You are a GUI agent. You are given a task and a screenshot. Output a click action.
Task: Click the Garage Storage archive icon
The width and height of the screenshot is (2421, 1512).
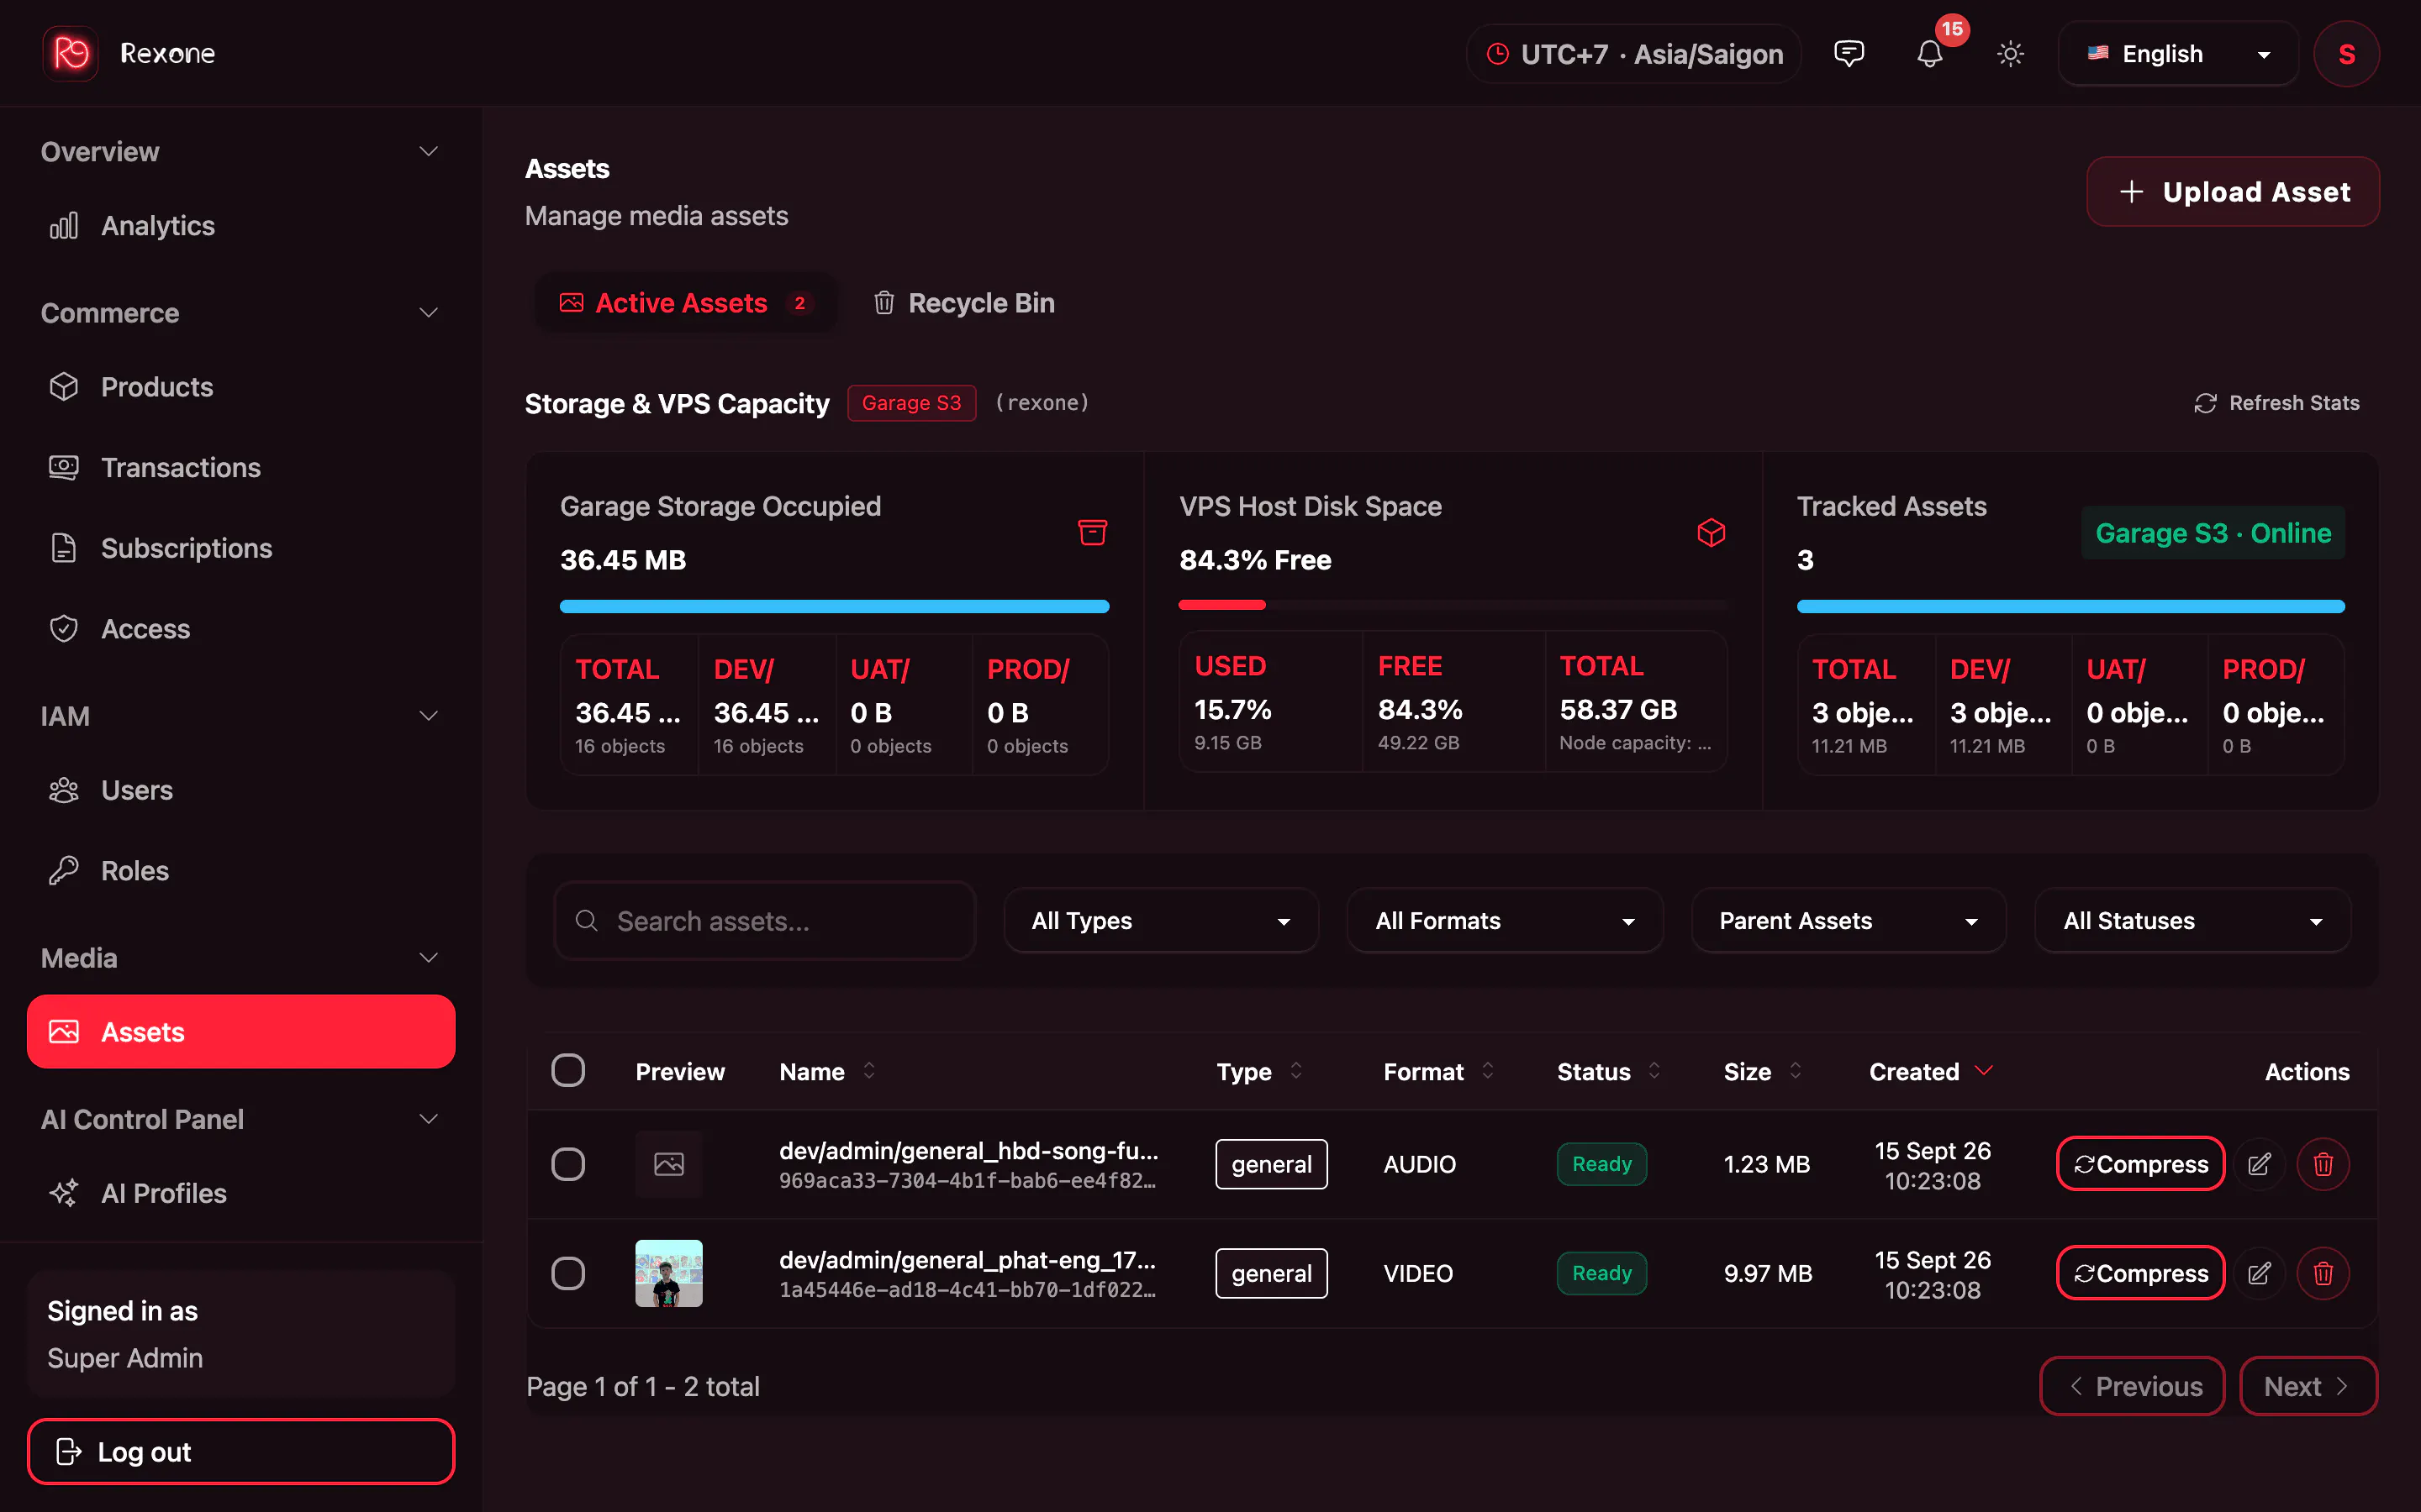(x=1091, y=532)
